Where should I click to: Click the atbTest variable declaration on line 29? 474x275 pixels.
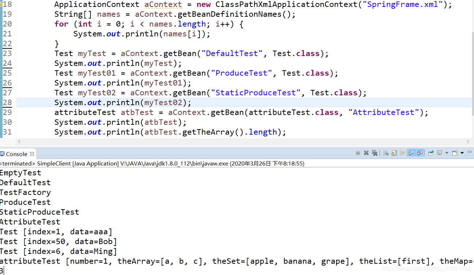(137, 112)
